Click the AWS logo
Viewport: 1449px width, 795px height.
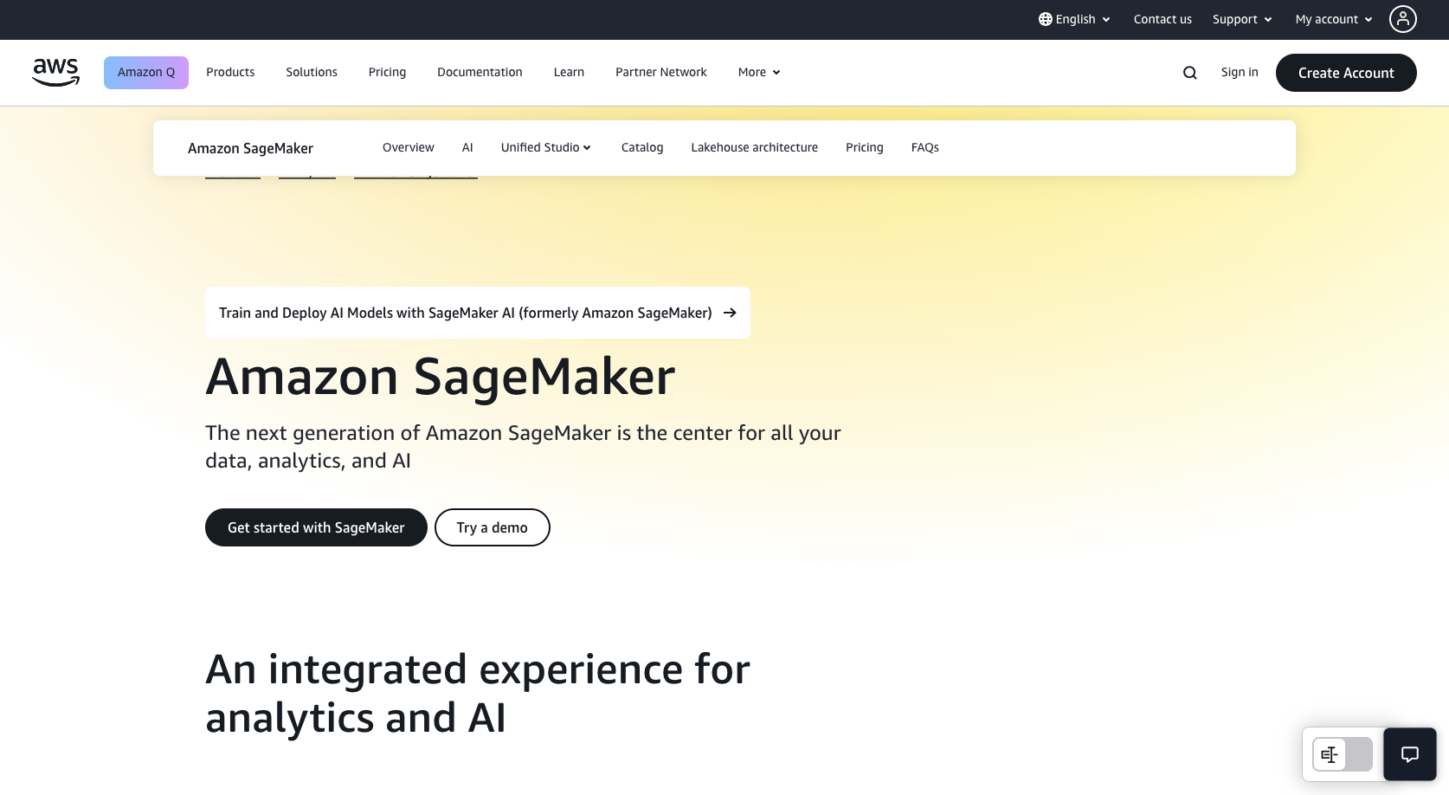click(x=56, y=72)
